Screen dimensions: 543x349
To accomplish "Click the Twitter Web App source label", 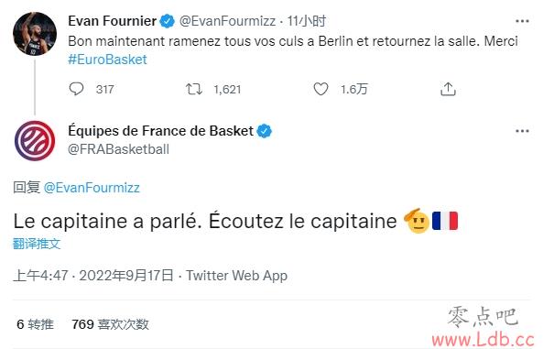I will (237, 276).
